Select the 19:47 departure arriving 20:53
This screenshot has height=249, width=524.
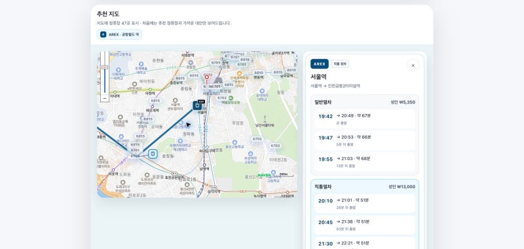point(365,140)
